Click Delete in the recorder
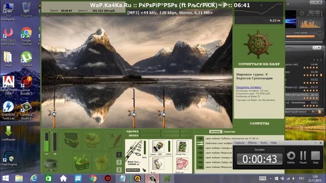The image size is (326, 183). tap(291, 157)
